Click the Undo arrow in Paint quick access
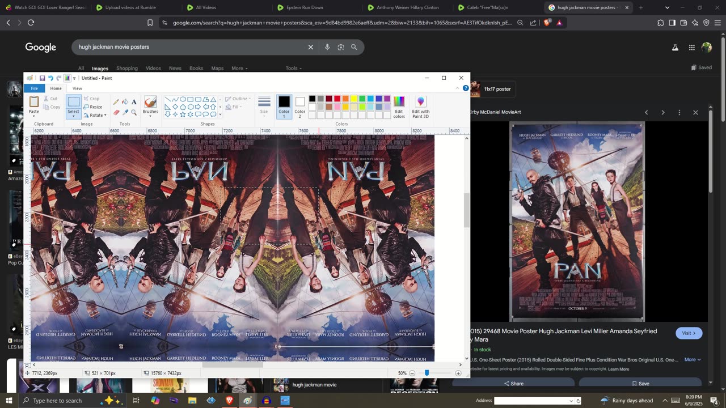 click(50, 78)
